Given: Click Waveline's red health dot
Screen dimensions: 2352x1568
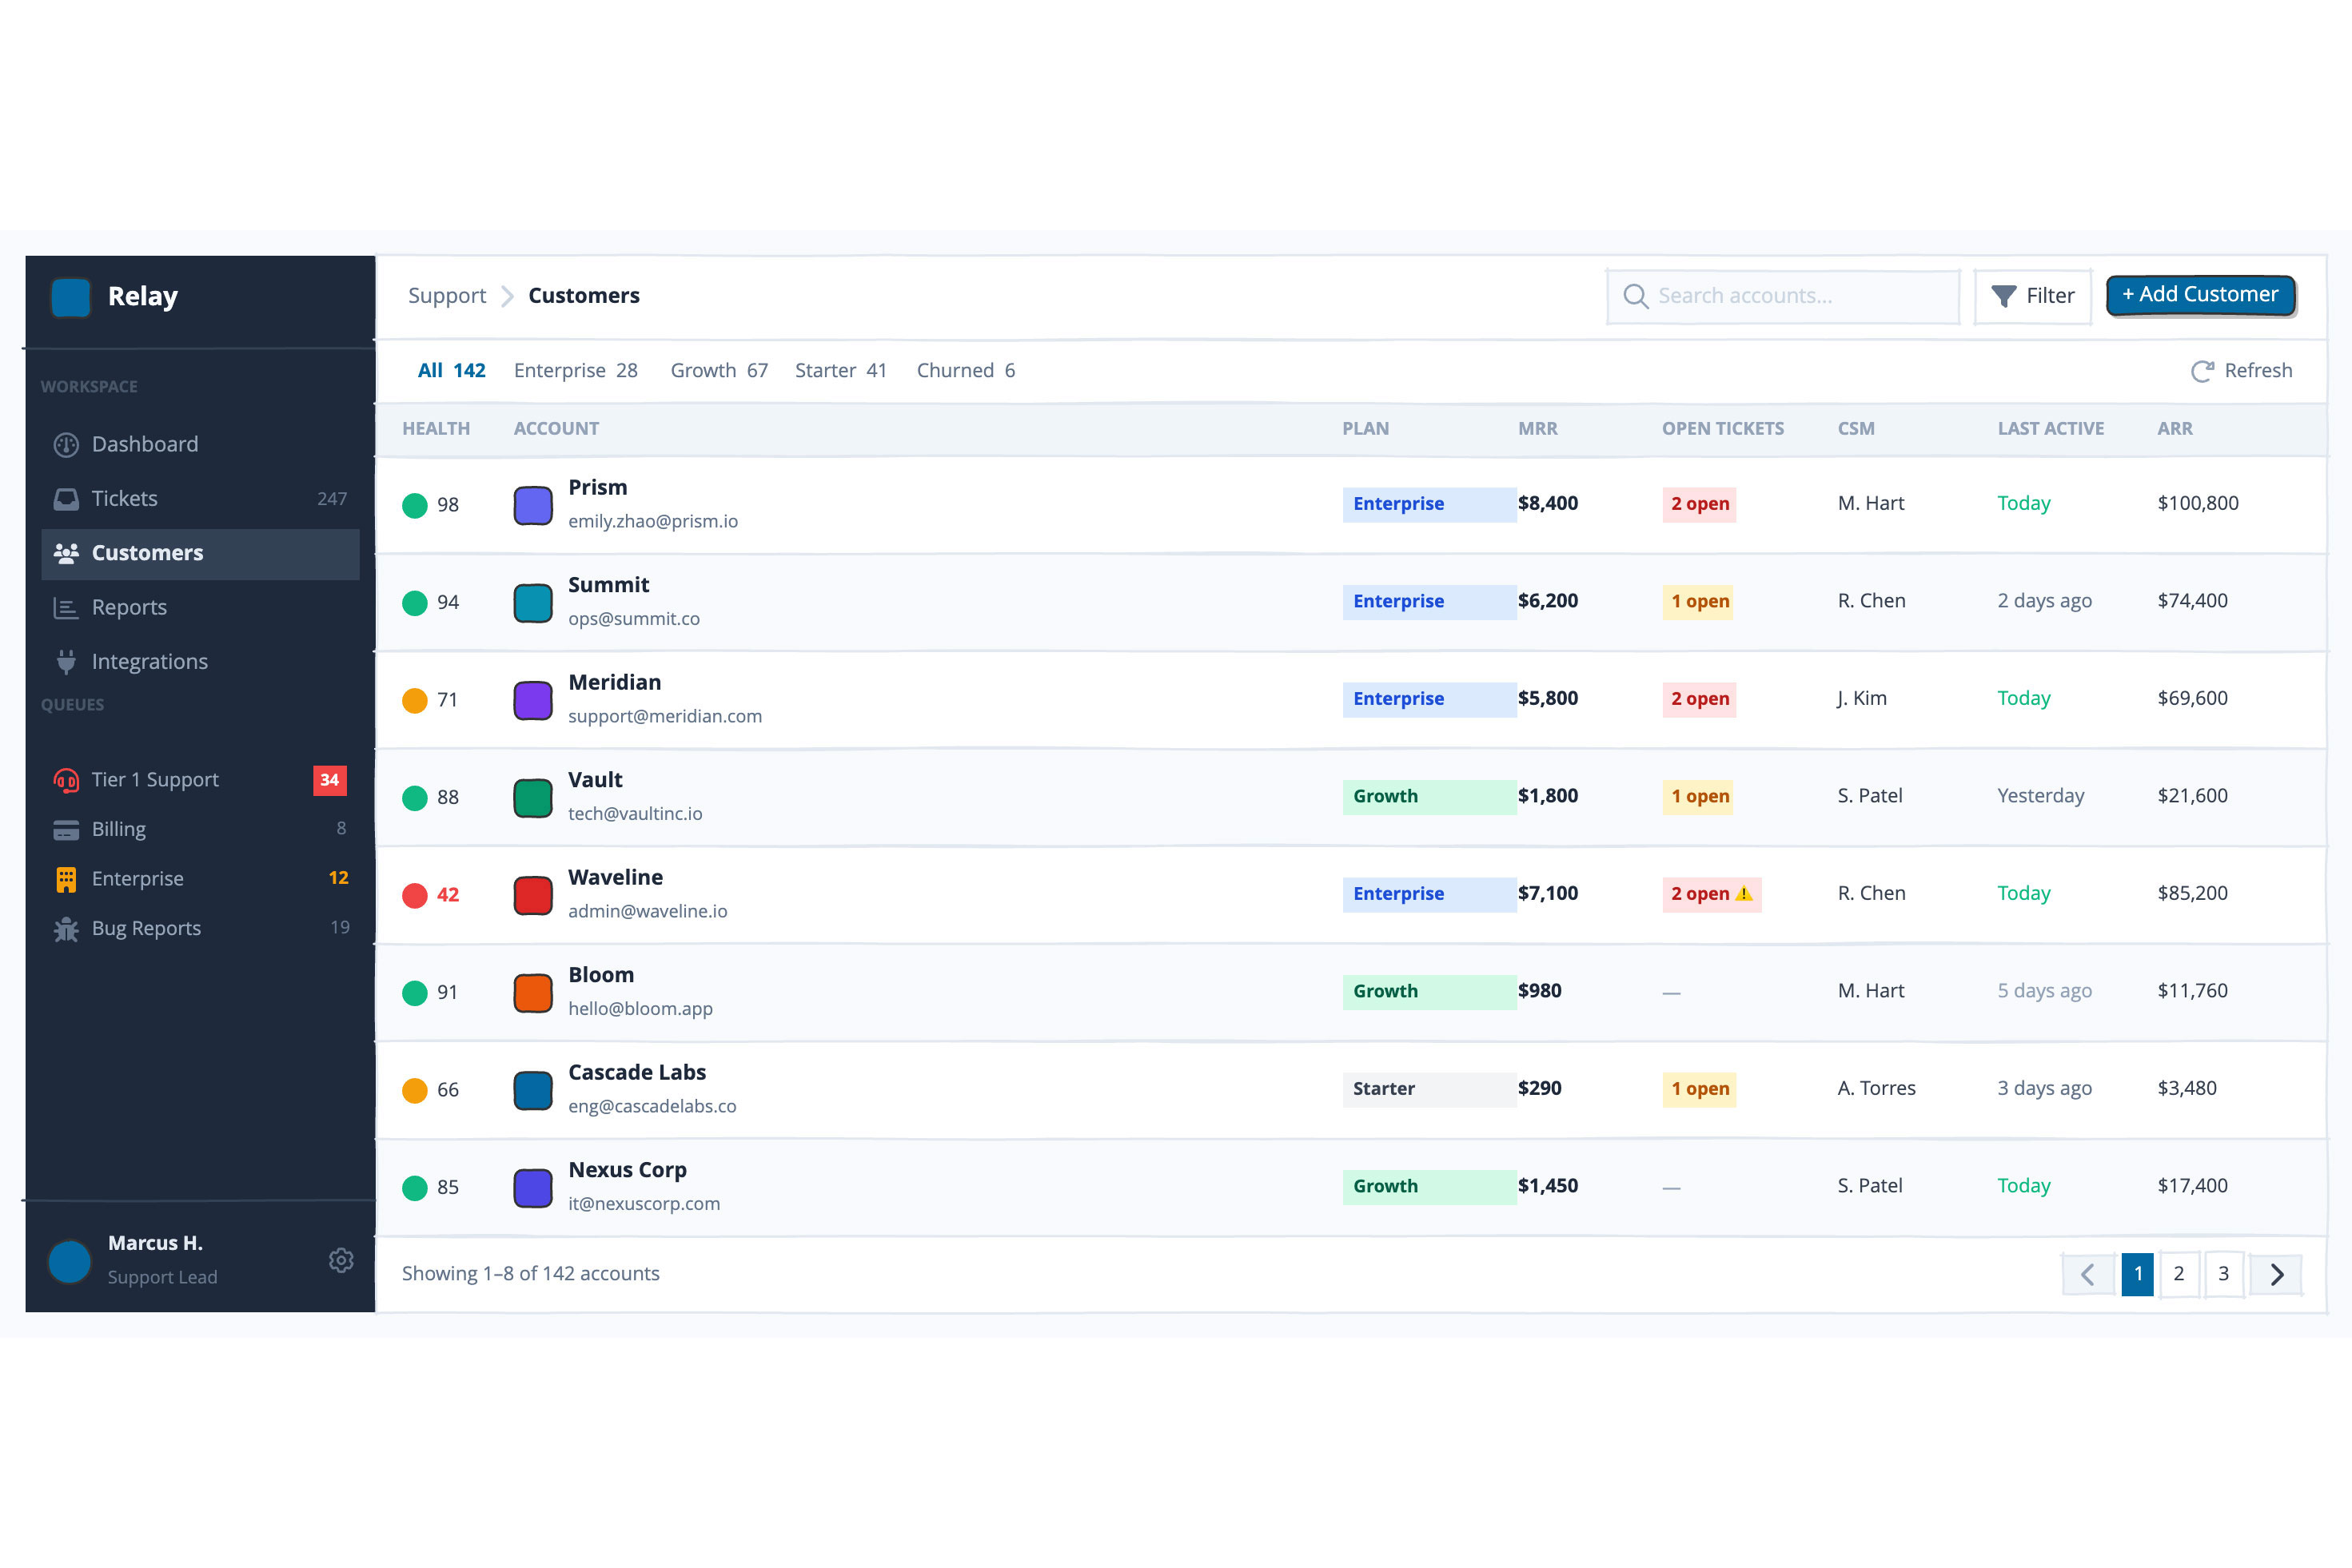Looking at the screenshot, I should [414, 896].
